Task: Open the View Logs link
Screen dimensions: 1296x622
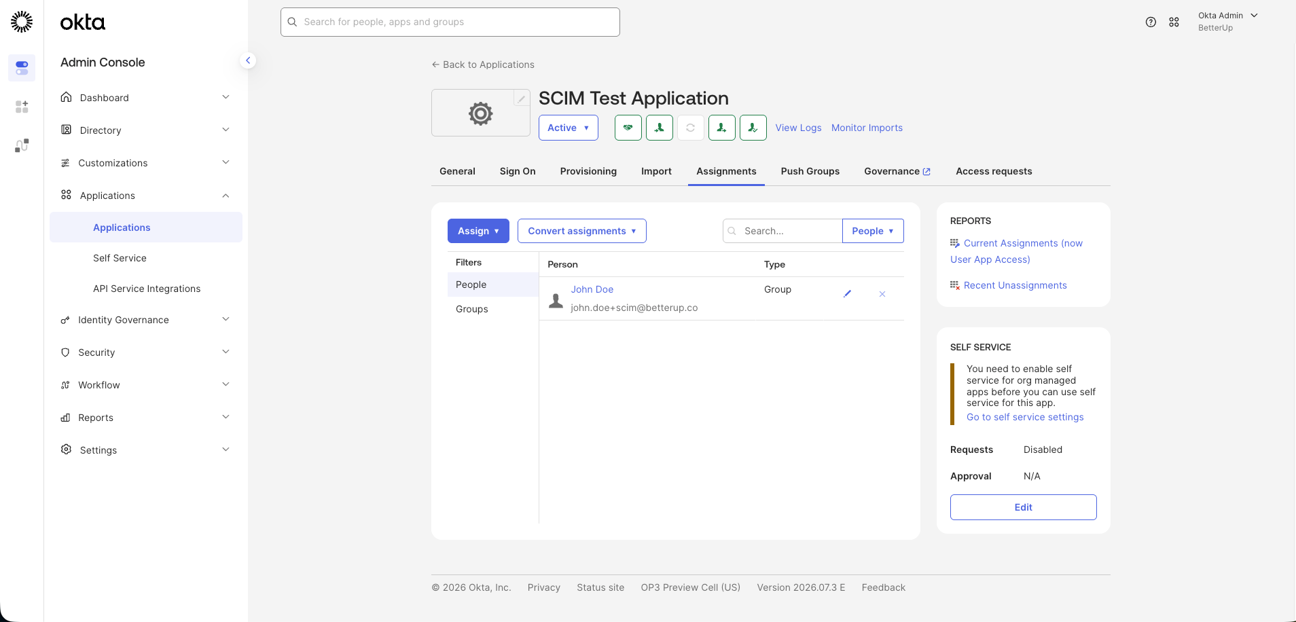Action: click(x=798, y=128)
